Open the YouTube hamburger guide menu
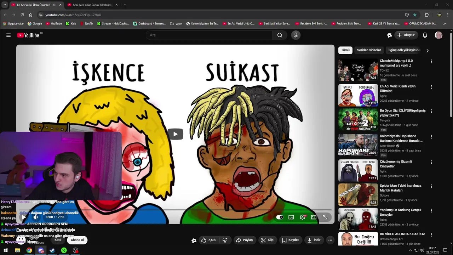Screen dimensions: 453x255 tap(8, 35)
